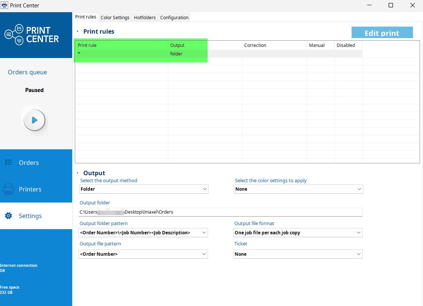This screenshot has height=306, width=423.
Task: Click the Print Center title bar app icon
Action: 5,6
